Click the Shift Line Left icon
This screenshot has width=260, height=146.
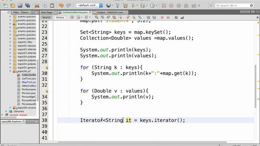pos(148,17)
